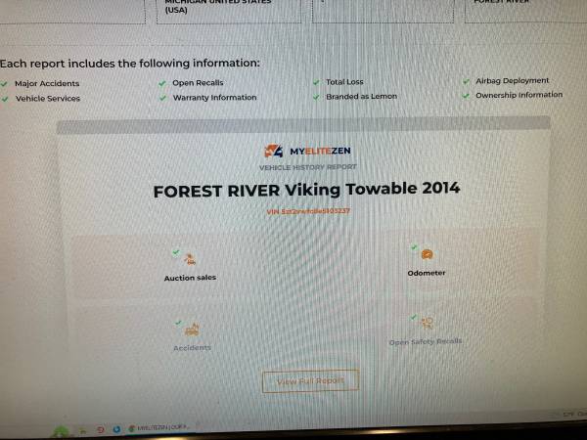Click the green check beside Open Recalls

pyautogui.click(x=162, y=83)
